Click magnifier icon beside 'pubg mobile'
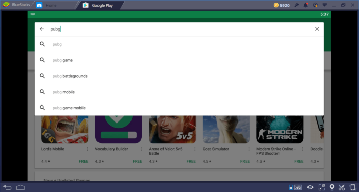 click(42, 92)
